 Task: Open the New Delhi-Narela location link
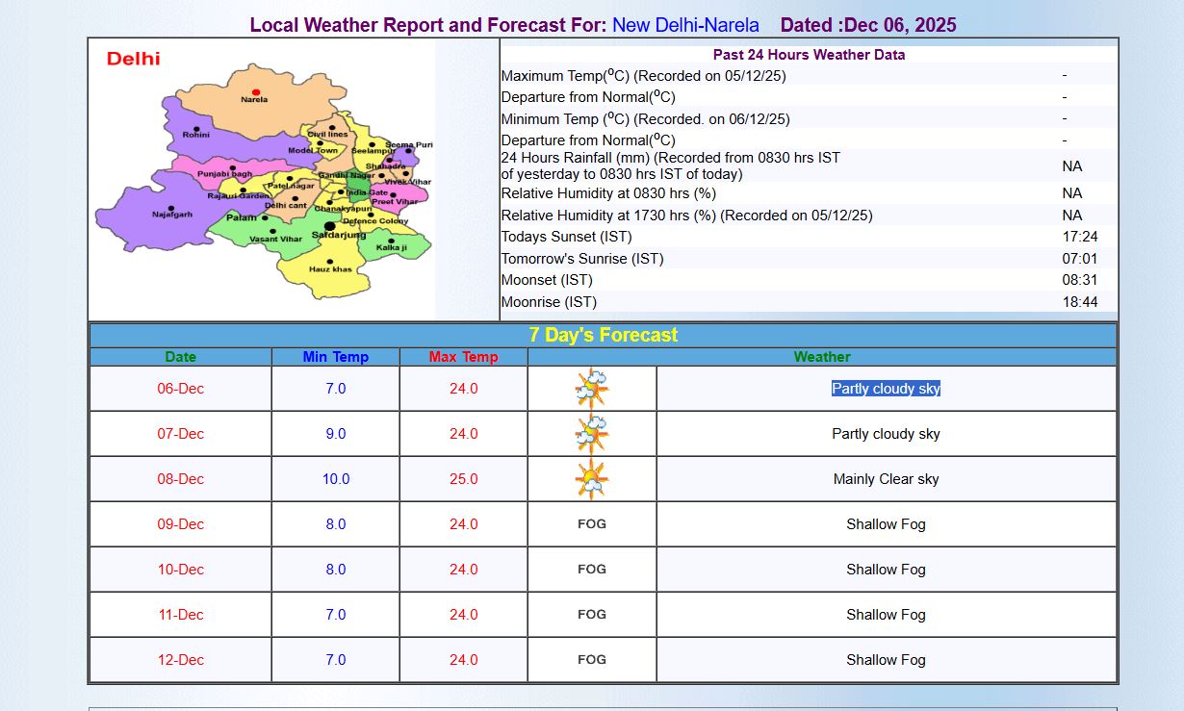tap(685, 25)
